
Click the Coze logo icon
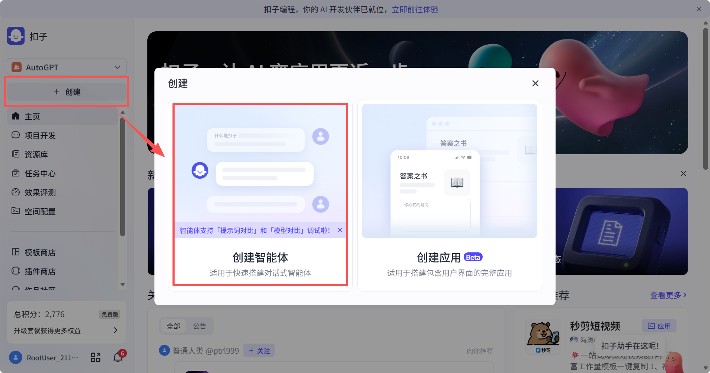pos(16,36)
